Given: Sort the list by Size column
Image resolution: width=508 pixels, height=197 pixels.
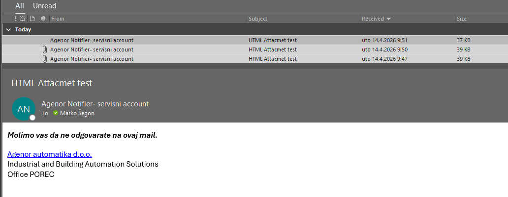Looking at the screenshot, I should (462, 19).
